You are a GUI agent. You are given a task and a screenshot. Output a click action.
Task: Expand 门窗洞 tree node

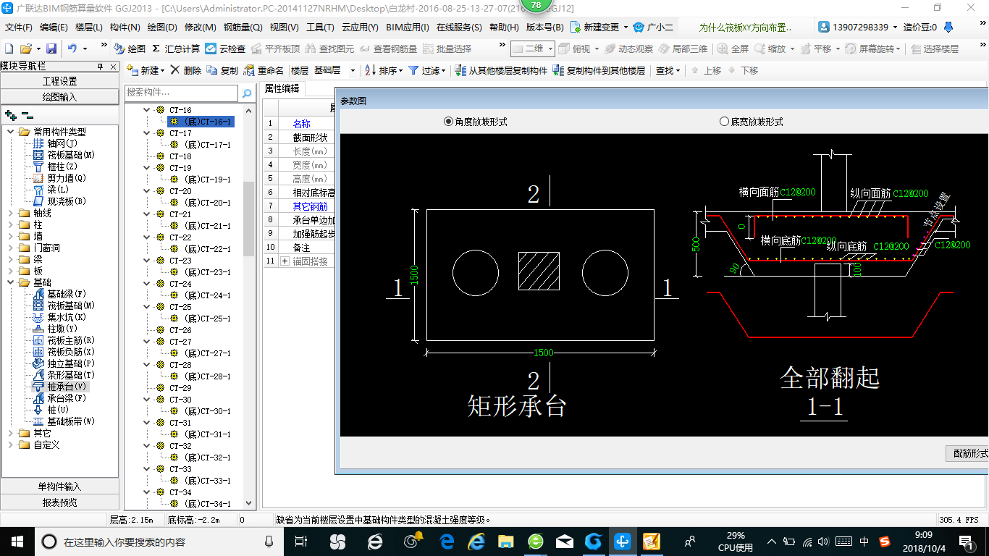(11, 248)
